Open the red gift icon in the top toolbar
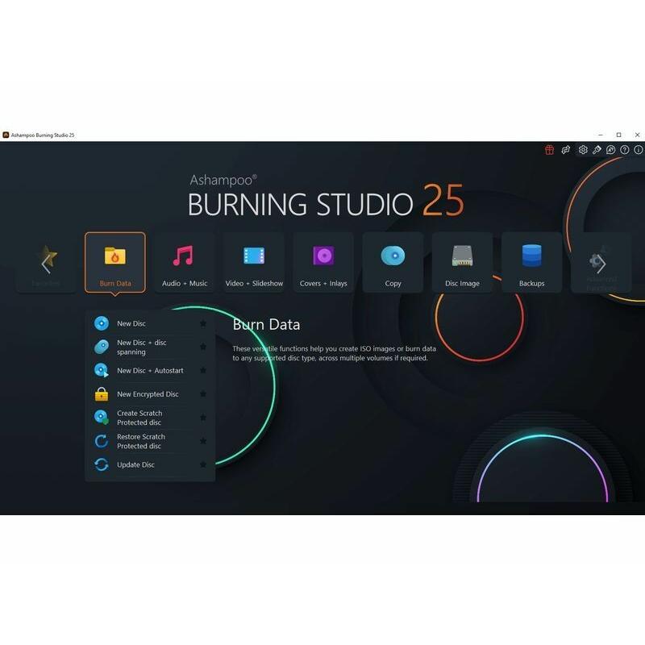 [549, 150]
